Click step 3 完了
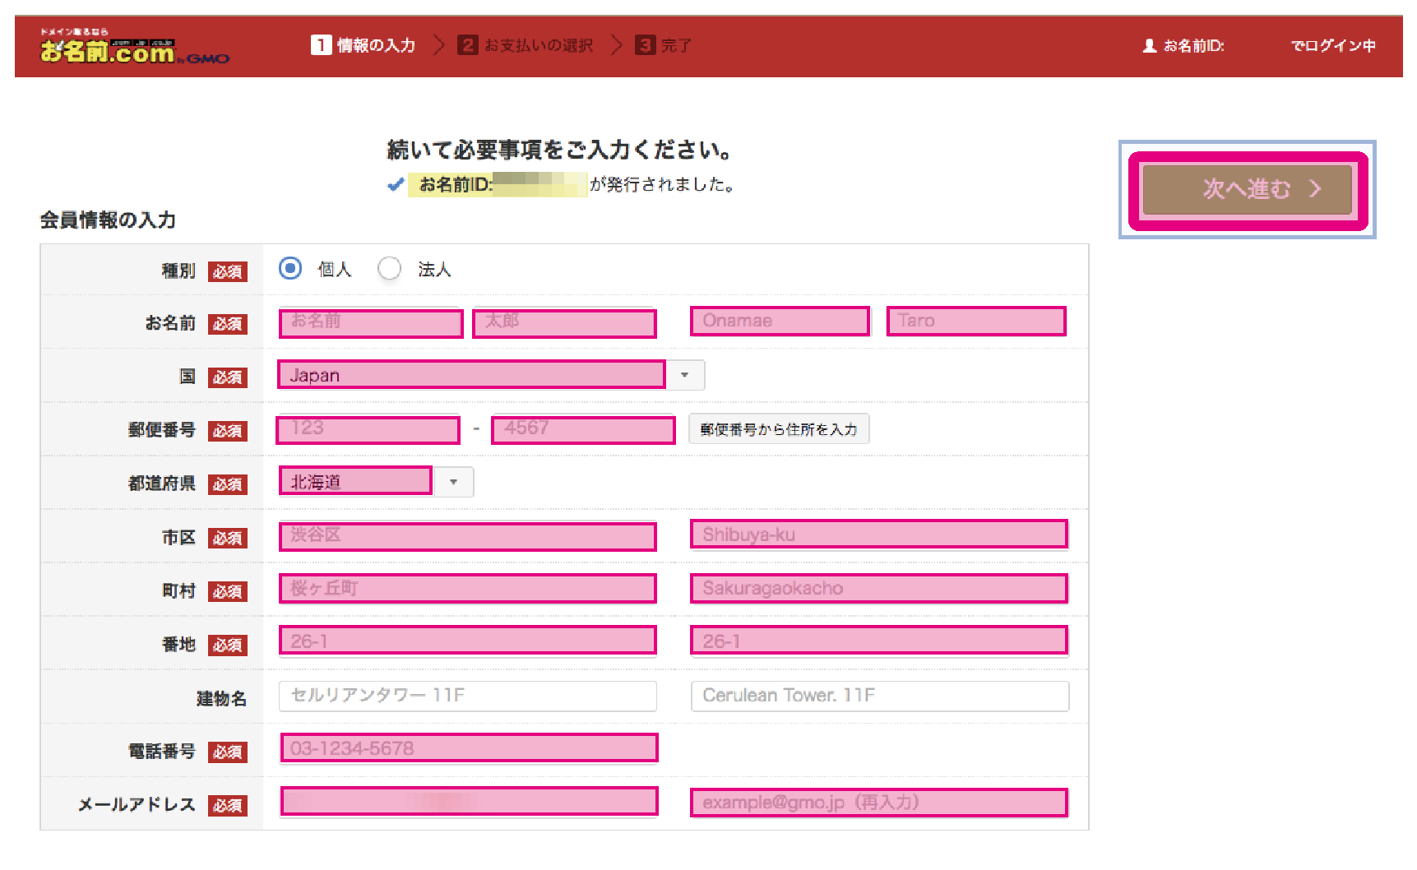The image size is (1417, 870). pos(664,45)
